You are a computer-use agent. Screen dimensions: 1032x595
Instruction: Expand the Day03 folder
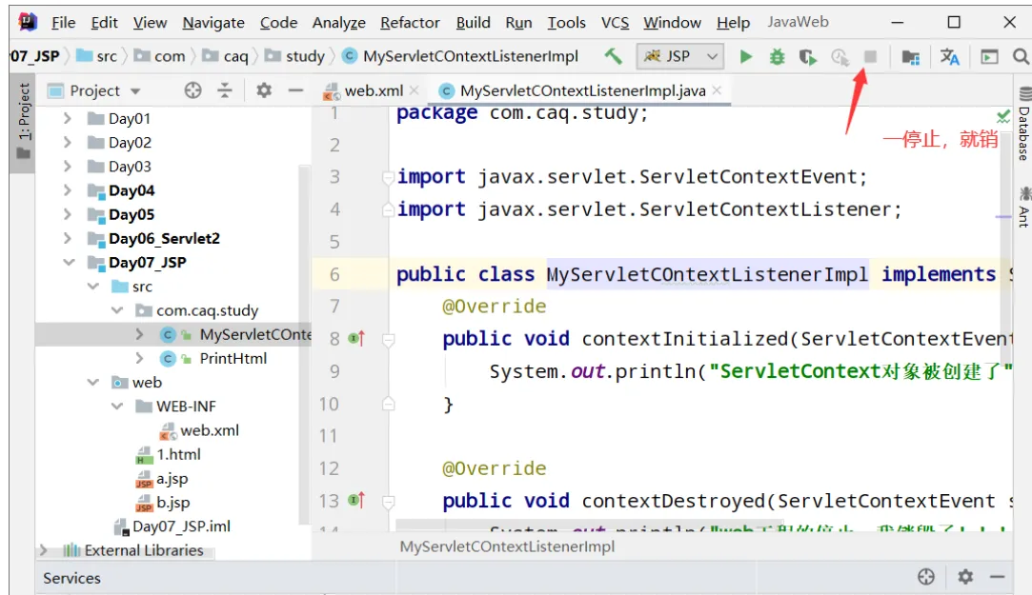point(67,167)
